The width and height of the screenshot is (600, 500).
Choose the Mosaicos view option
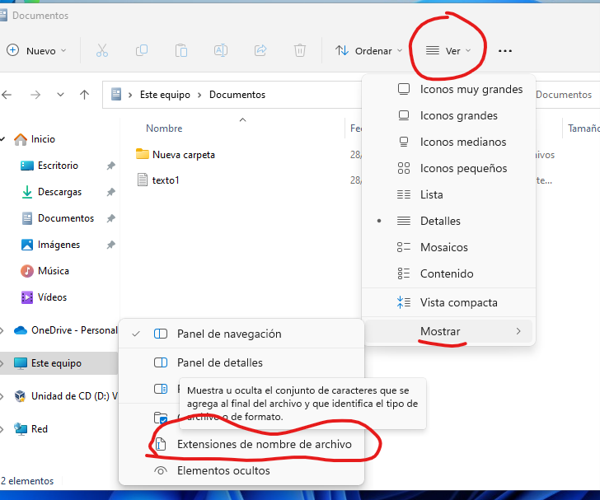point(443,247)
